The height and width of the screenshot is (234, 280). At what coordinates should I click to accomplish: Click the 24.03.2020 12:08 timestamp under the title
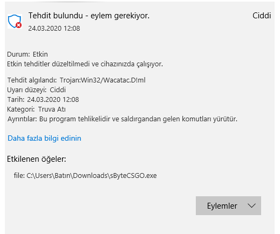[54, 29]
